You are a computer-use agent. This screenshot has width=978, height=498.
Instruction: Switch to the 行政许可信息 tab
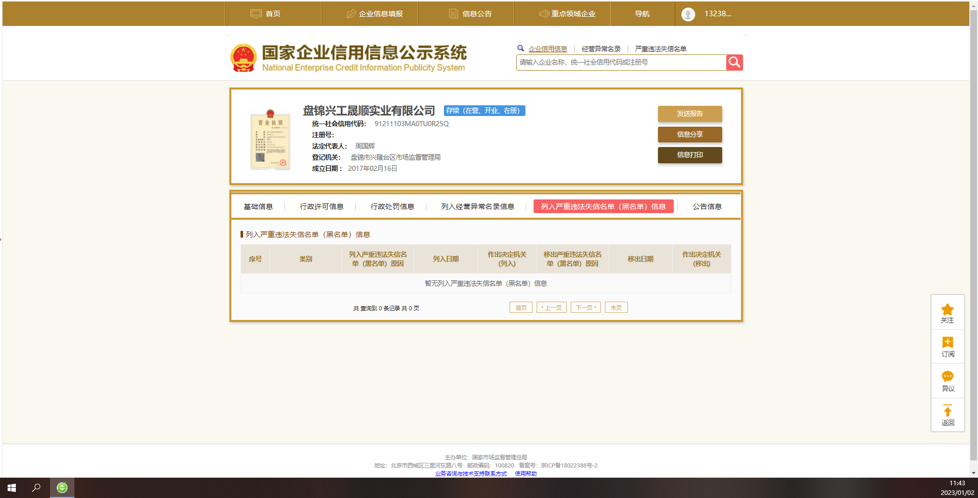pos(322,207)
